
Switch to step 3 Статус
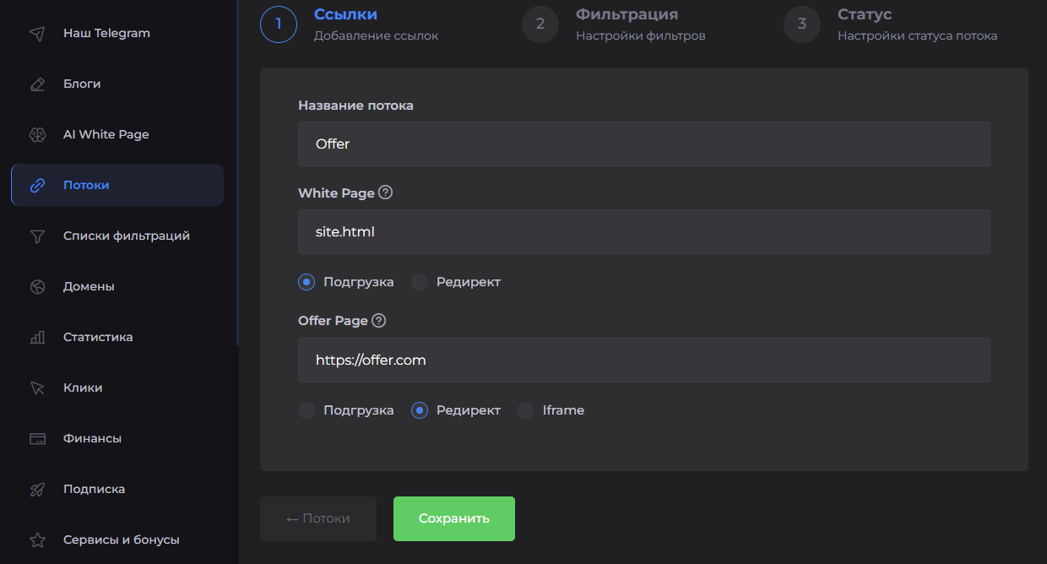click(x=802, y=24)
